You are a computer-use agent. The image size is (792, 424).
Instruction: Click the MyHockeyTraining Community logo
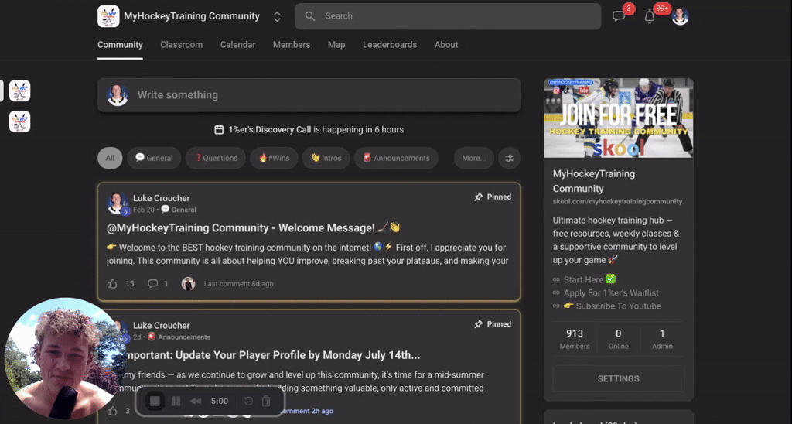tap(108, 16)
